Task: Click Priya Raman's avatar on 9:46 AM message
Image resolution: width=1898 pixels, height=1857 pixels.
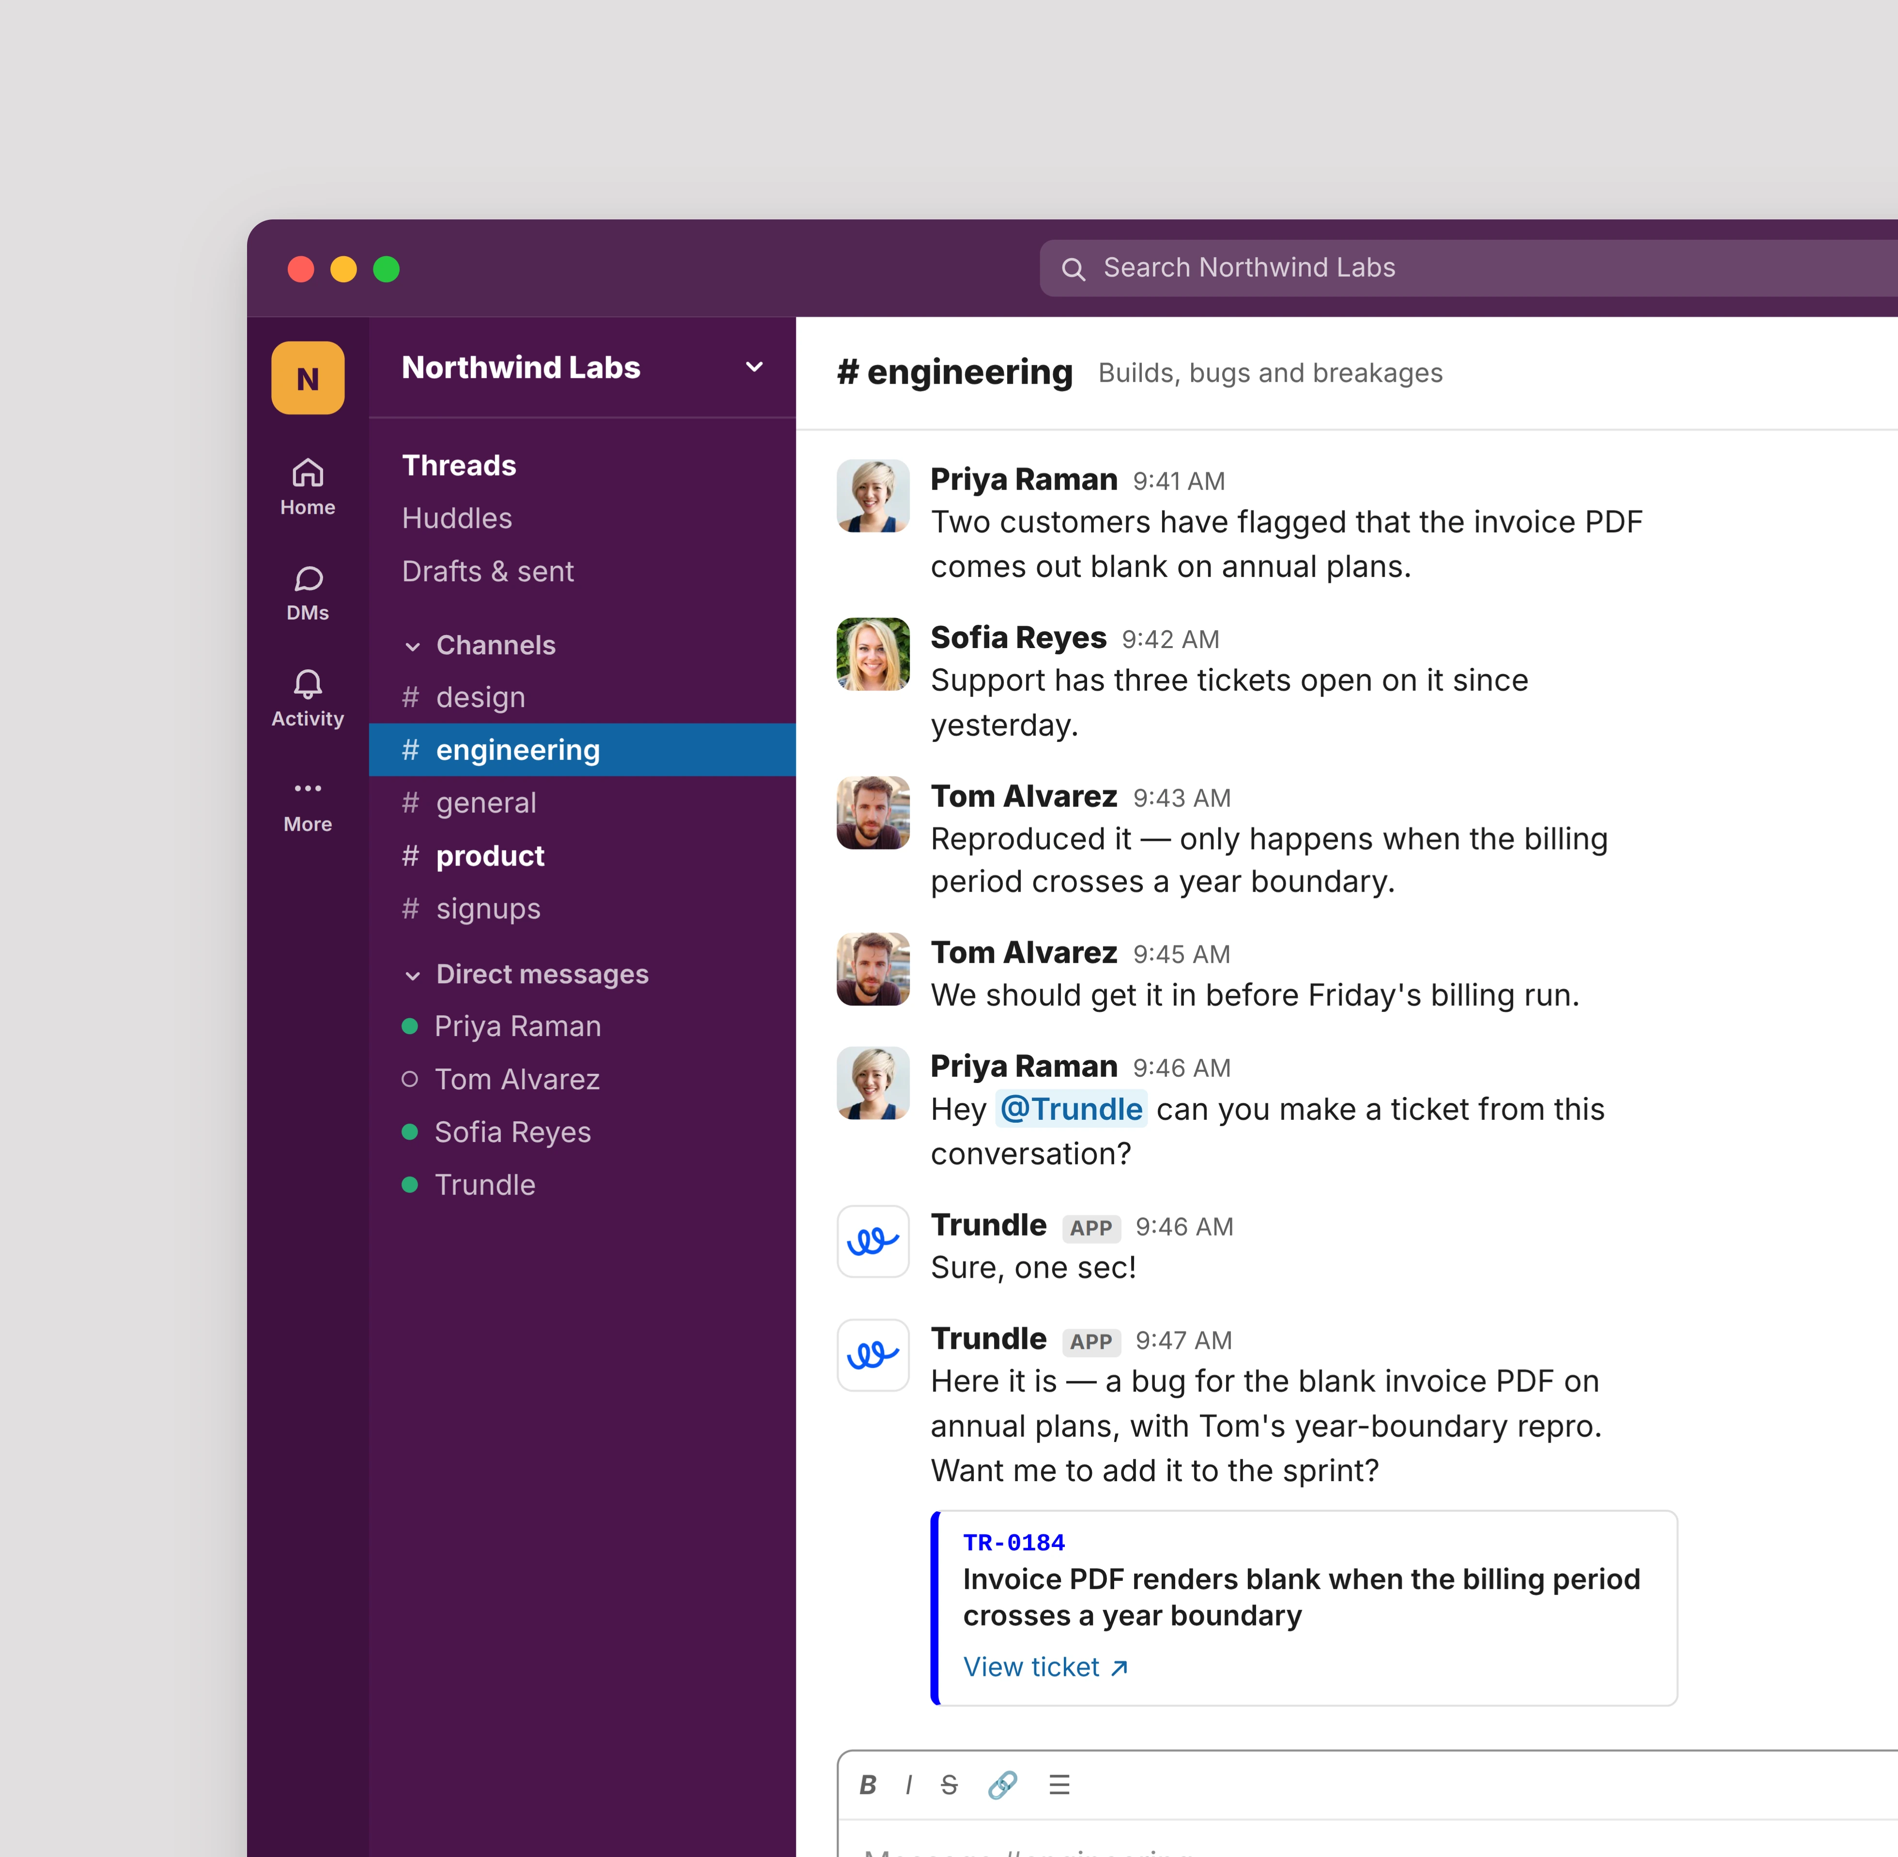Action: (x=873, y=1083)
